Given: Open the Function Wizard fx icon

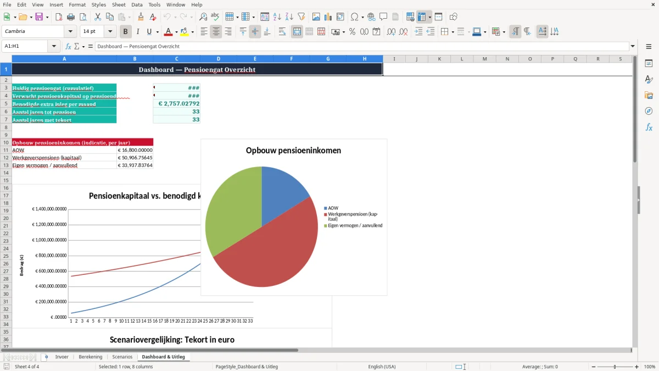Looking at the screenshot, I should pos(69,46).
